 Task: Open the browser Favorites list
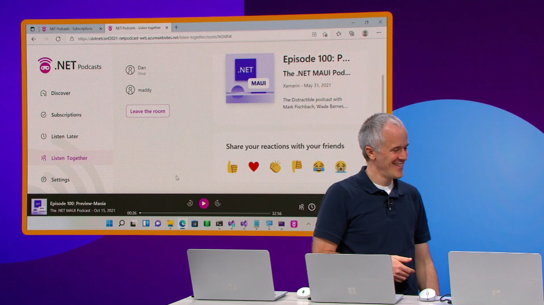(x=338, y=33)
